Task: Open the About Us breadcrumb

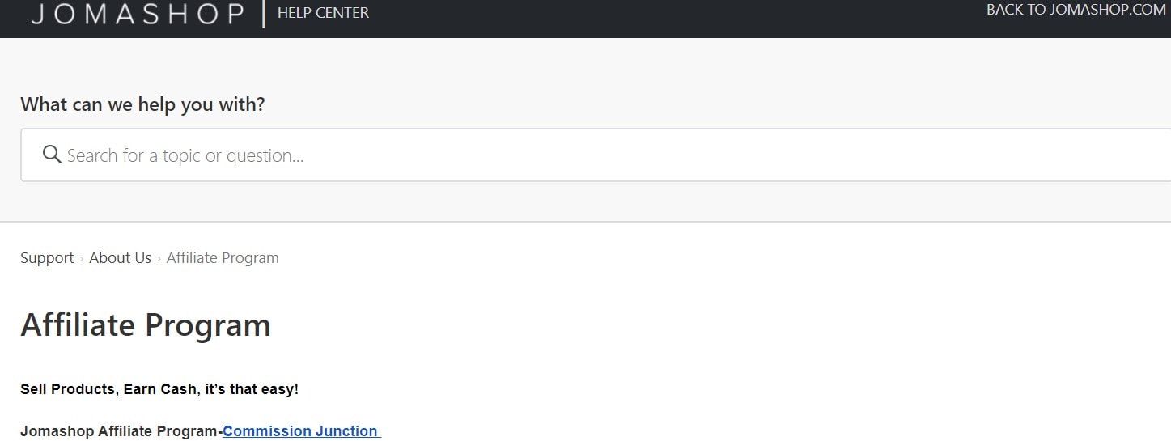Action: coord(120,258)
